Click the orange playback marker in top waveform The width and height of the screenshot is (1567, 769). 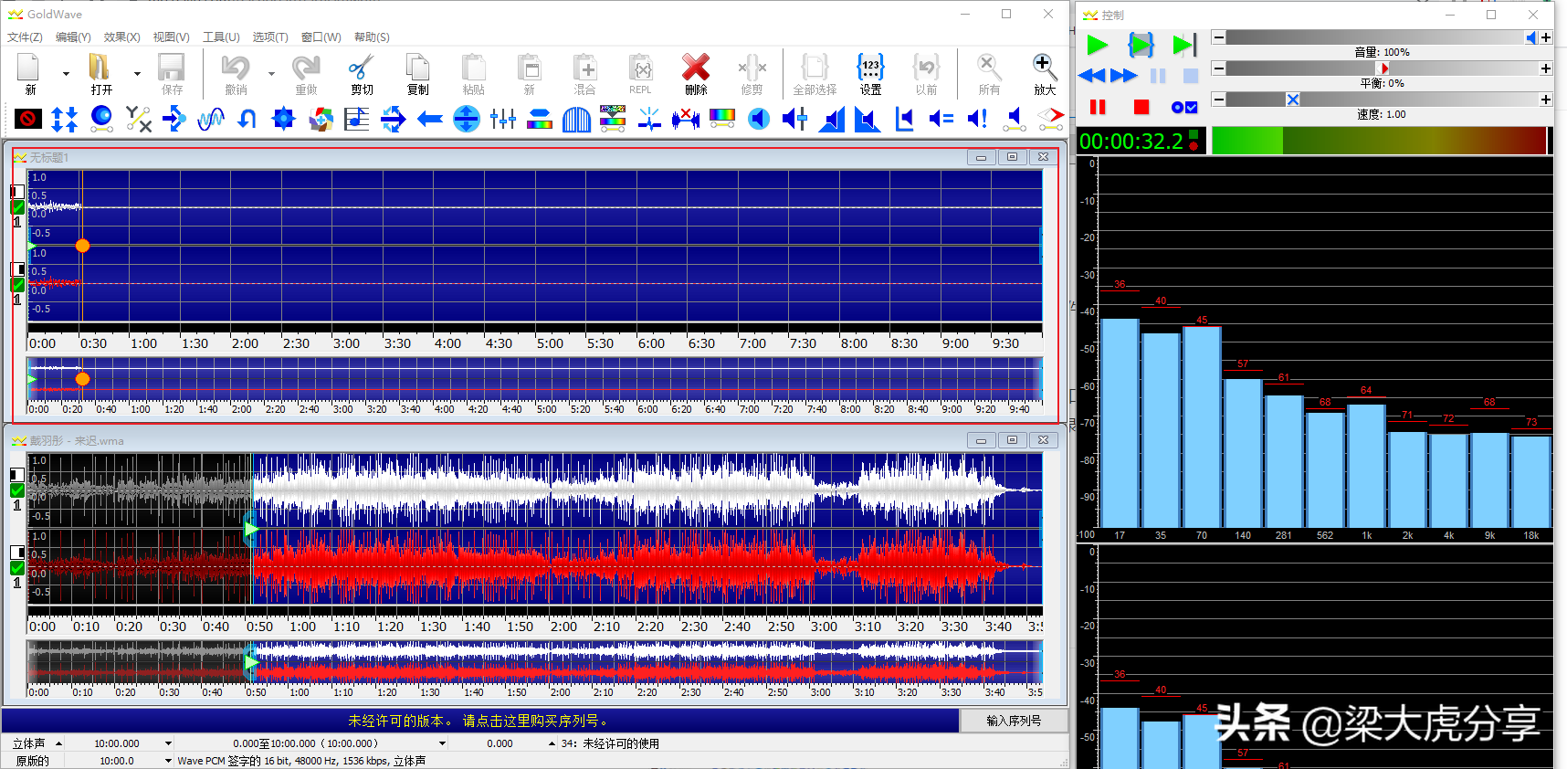pos(82,246)
